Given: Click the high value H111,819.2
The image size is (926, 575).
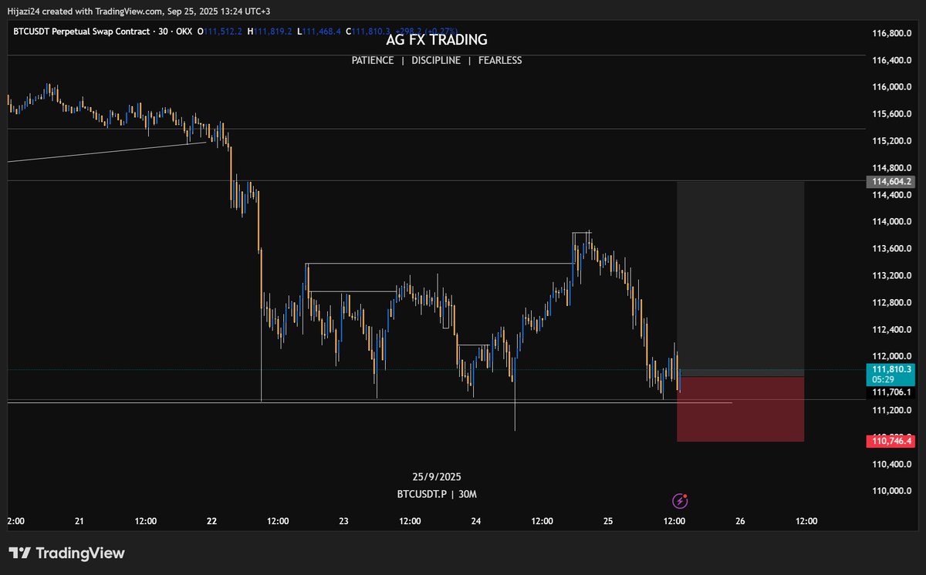Looking at the screenshot, I should 269,32.
